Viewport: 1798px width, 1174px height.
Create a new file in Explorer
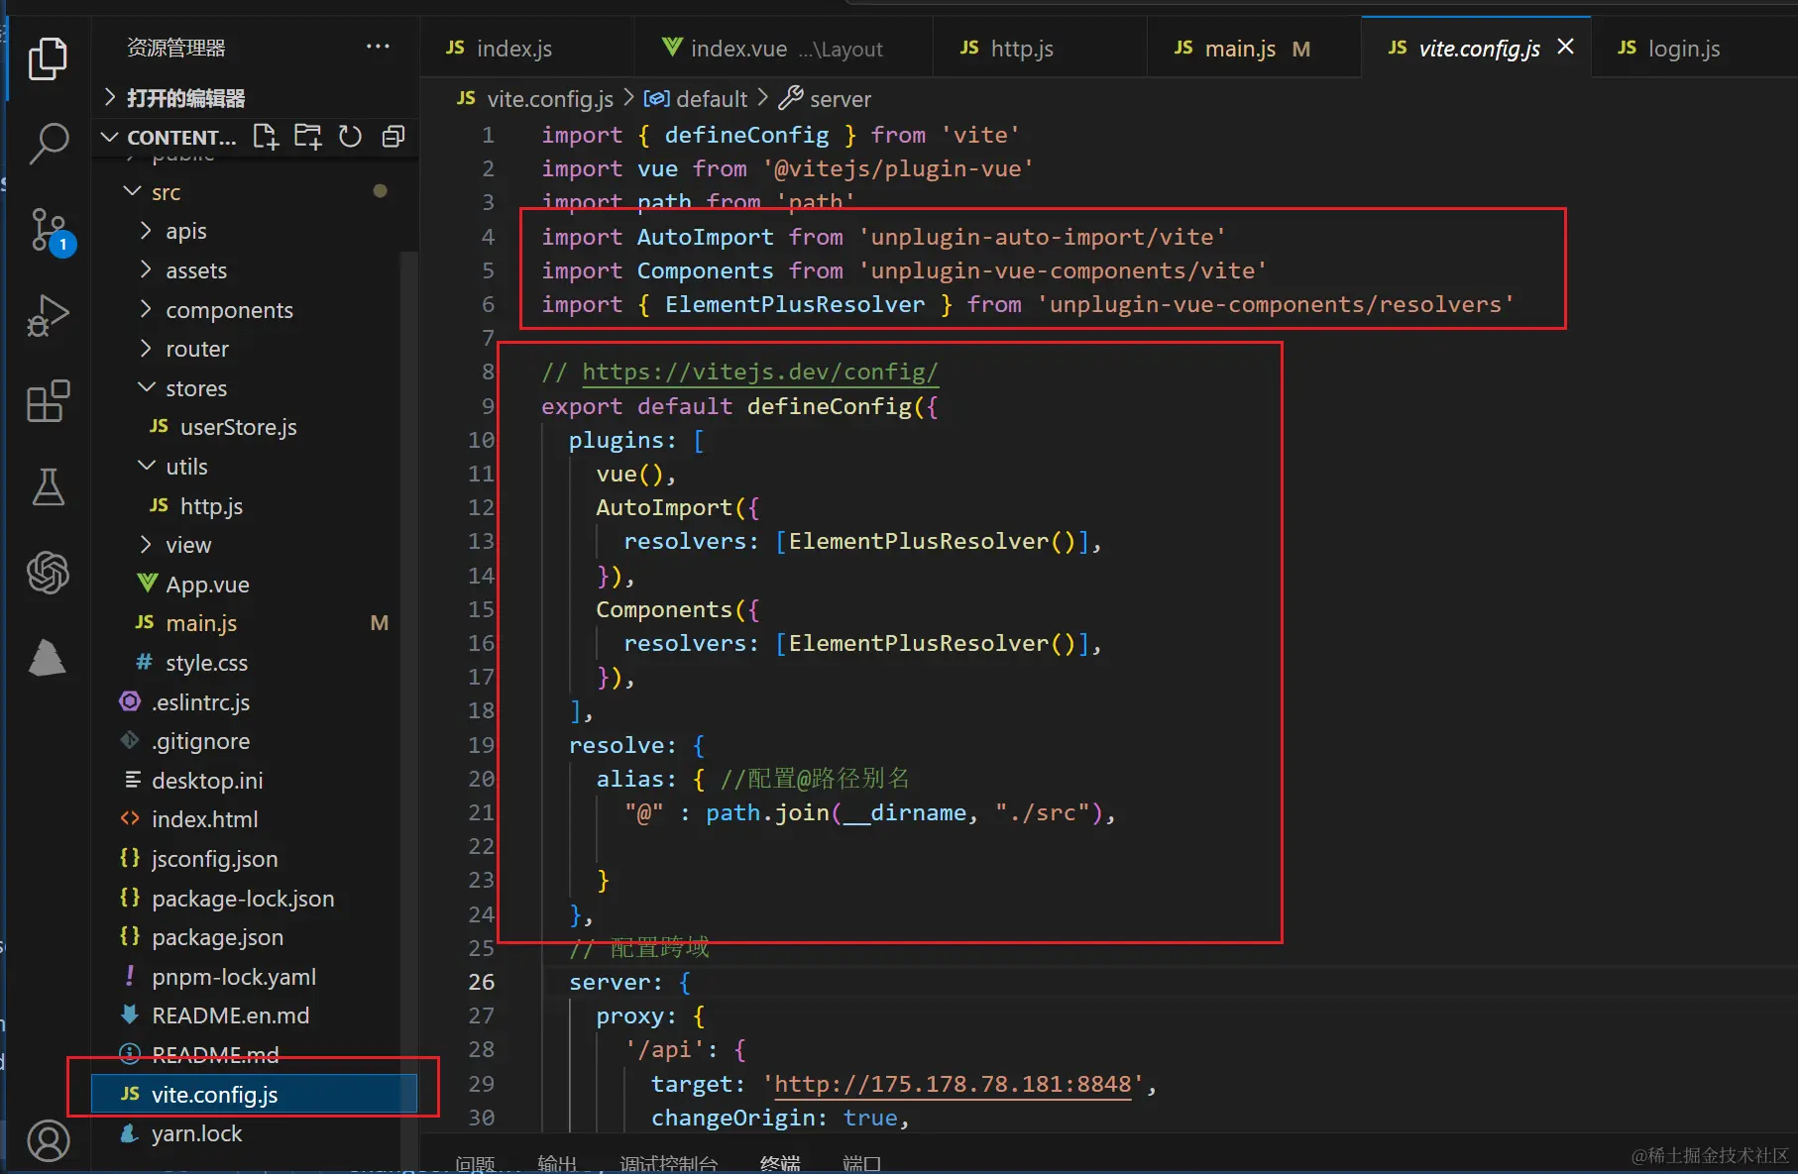[x=265, y=137]
